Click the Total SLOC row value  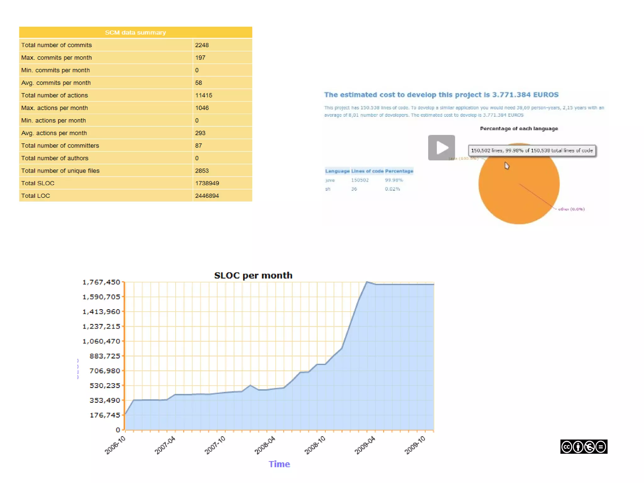click(207, 183)
